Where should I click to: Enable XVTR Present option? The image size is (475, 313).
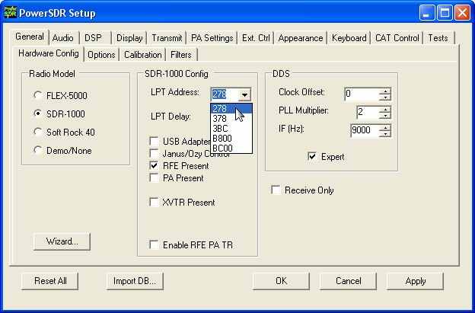155,202
